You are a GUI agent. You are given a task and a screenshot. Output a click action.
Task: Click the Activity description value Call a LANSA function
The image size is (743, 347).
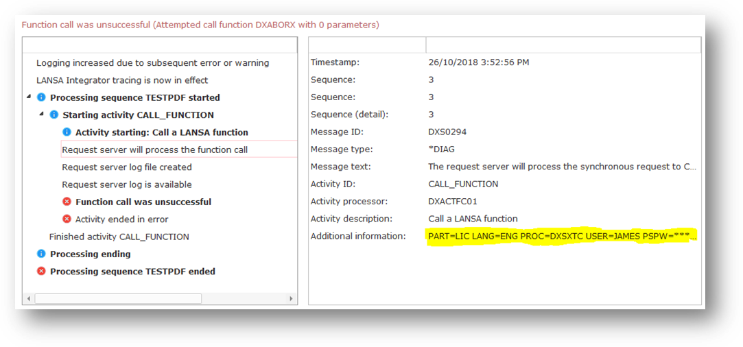pos(473,219)
